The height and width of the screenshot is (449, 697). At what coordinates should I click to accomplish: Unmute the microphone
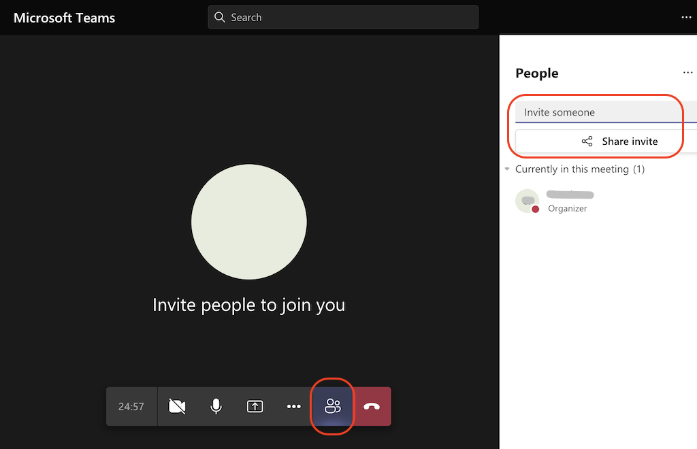[216, 406]
